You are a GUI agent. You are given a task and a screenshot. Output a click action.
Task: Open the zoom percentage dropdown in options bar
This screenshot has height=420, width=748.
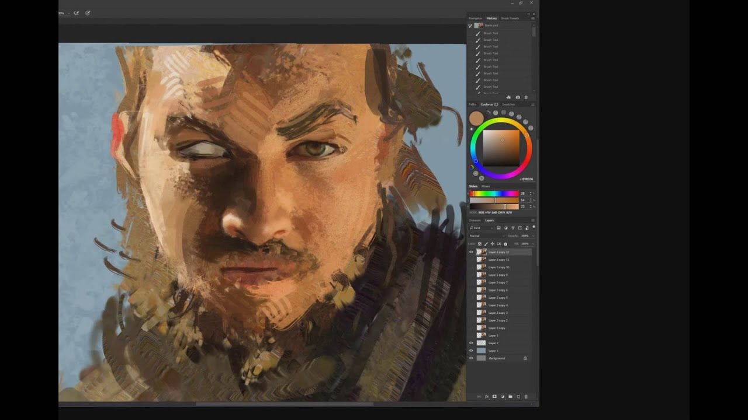click(x=69, y=13)
